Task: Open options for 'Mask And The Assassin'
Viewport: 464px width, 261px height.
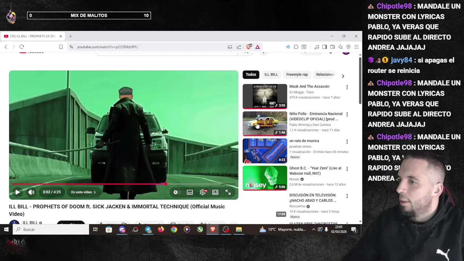Action: [x=347, y=87]
